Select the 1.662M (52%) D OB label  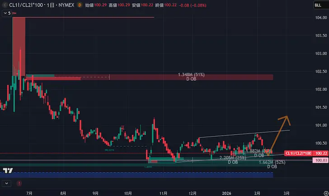point(272,164)
